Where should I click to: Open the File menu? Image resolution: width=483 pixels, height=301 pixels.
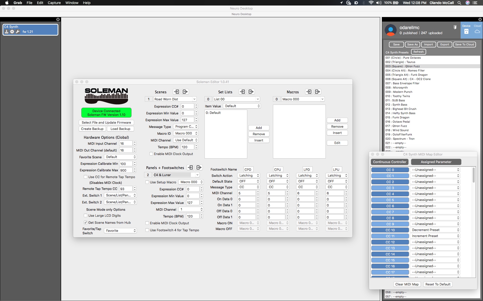tap(29, 3)
